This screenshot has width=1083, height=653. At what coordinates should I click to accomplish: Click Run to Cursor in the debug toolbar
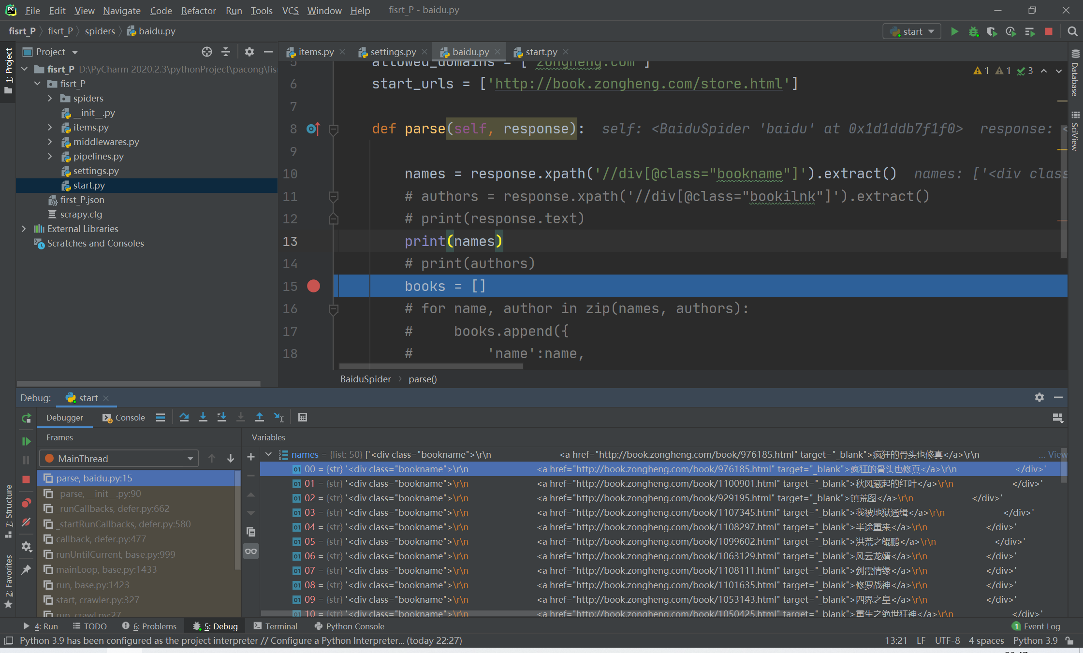pyautogui.click(x=278, y=417)
